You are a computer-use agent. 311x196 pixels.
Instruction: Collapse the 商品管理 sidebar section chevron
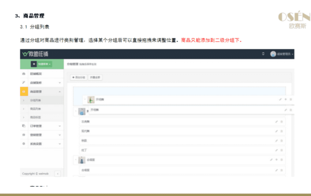[x=59, y=91]
